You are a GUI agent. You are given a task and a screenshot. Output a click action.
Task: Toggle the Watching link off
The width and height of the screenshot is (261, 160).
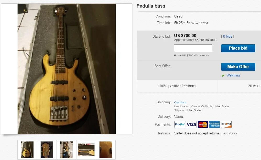pos(233,75)
